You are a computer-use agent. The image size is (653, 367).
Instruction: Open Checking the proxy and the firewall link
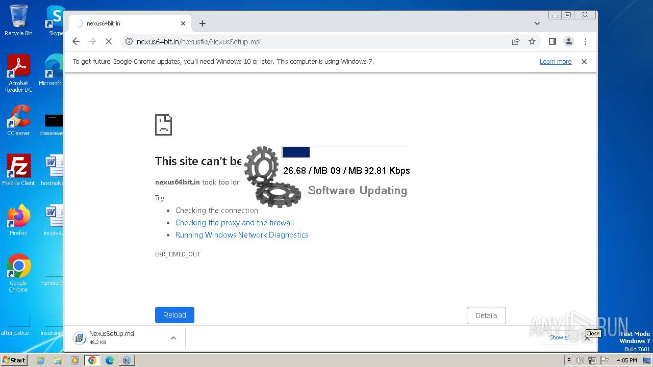click(x=235, y=223)
